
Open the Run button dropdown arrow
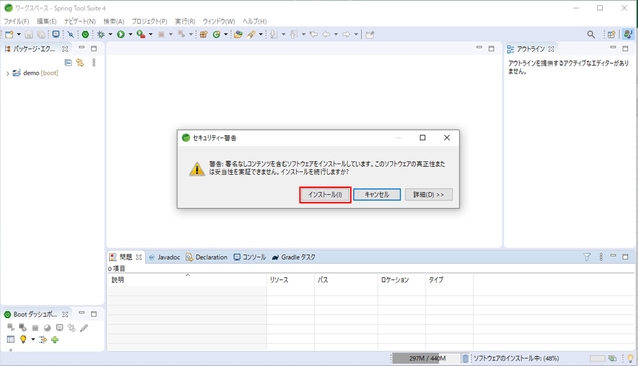(x=130, y=34)
